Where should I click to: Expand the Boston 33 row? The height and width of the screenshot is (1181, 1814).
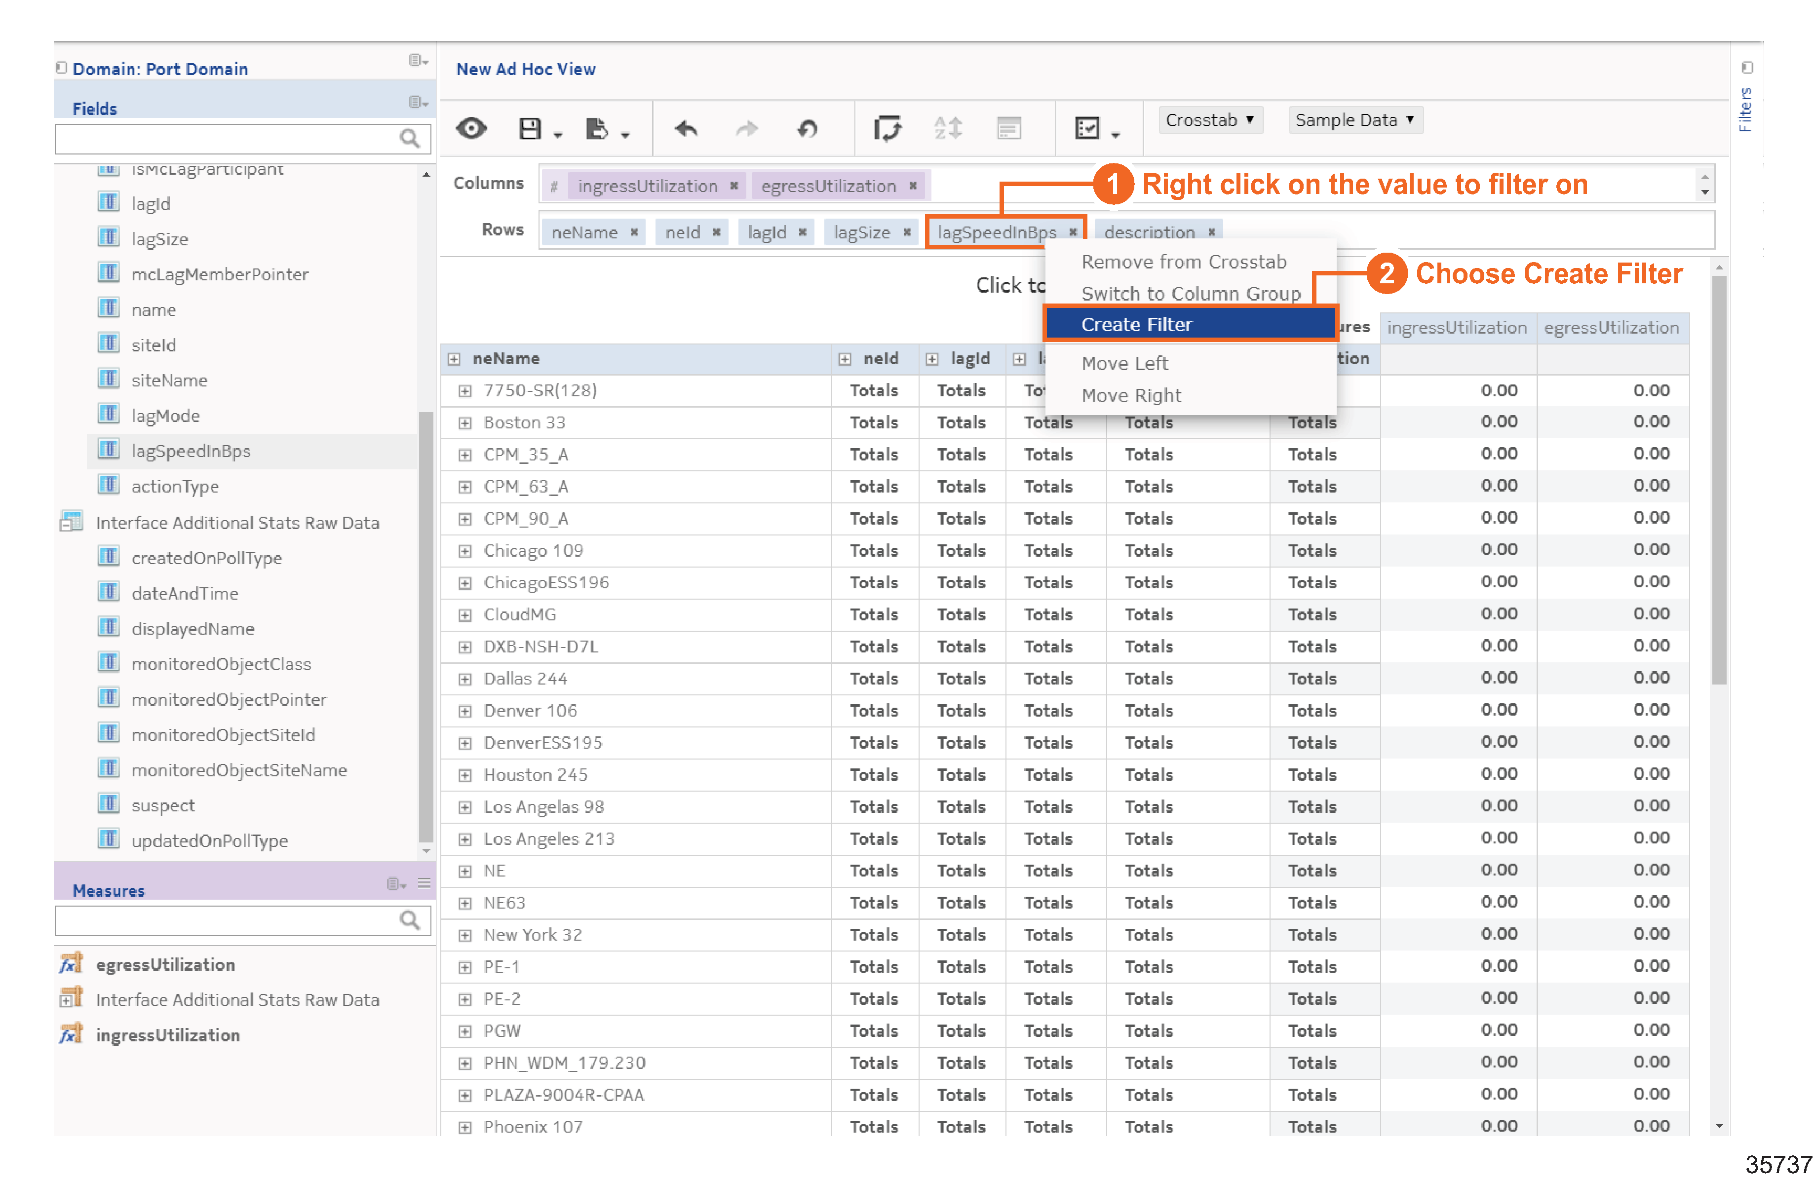pos(465,423)
